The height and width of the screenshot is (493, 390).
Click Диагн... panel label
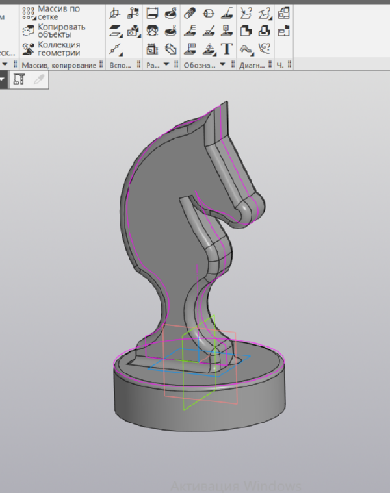(x=252, y=65)
